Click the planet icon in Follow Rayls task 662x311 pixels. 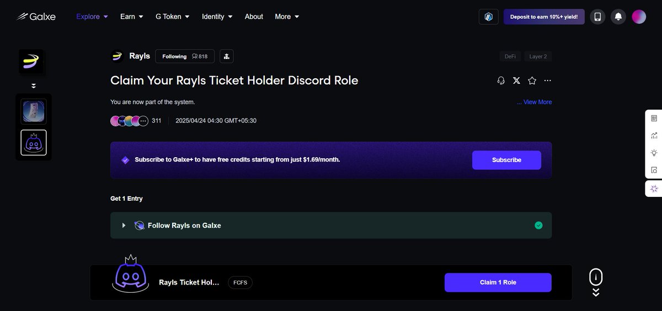point(140,226)
